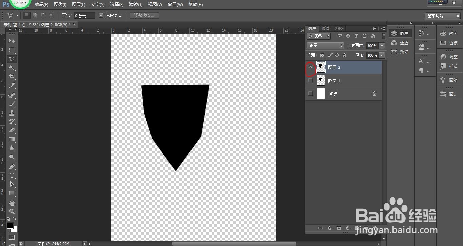Open the 图层(L) menu
The width and height of the screenshot is (463, 246).
pos(79,5)
